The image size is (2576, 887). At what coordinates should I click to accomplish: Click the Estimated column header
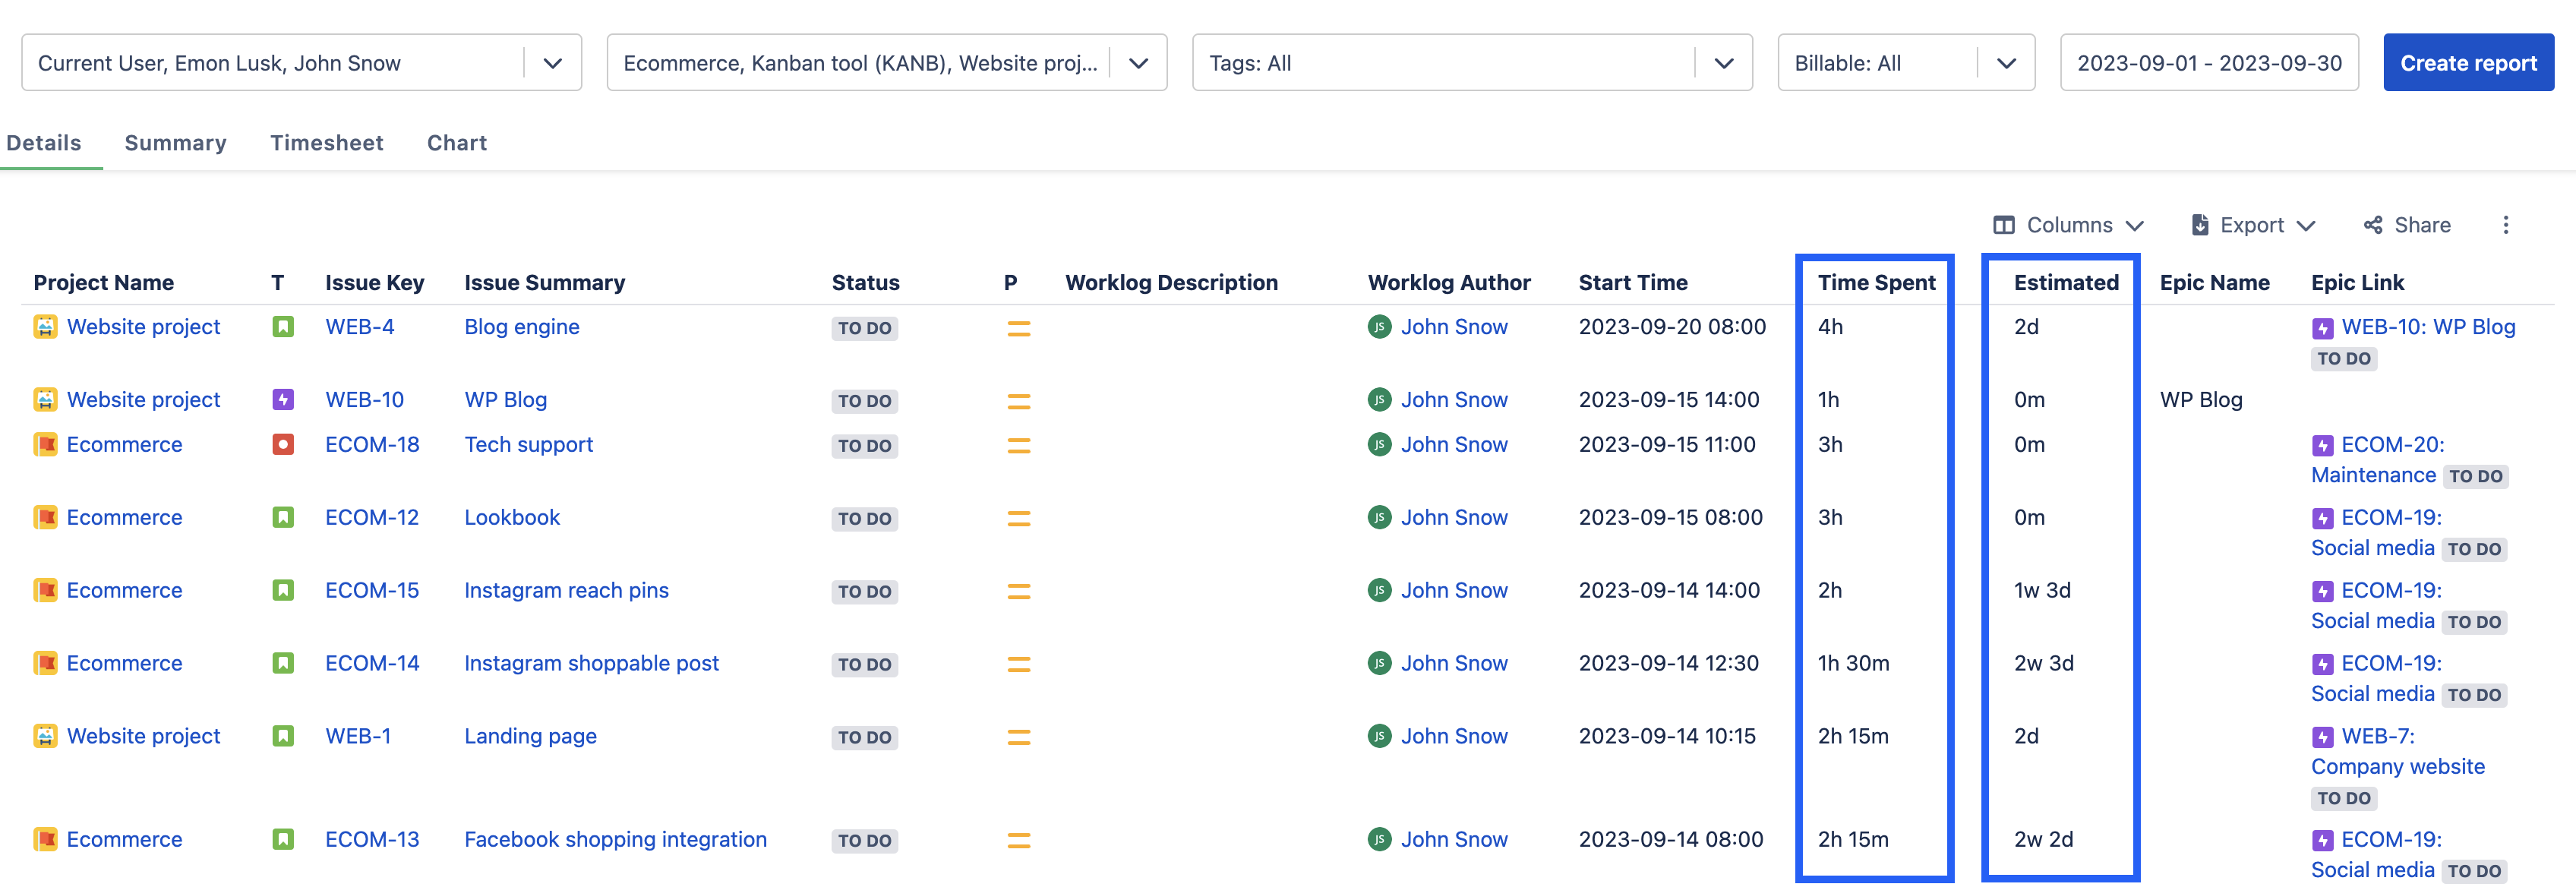2066,283
